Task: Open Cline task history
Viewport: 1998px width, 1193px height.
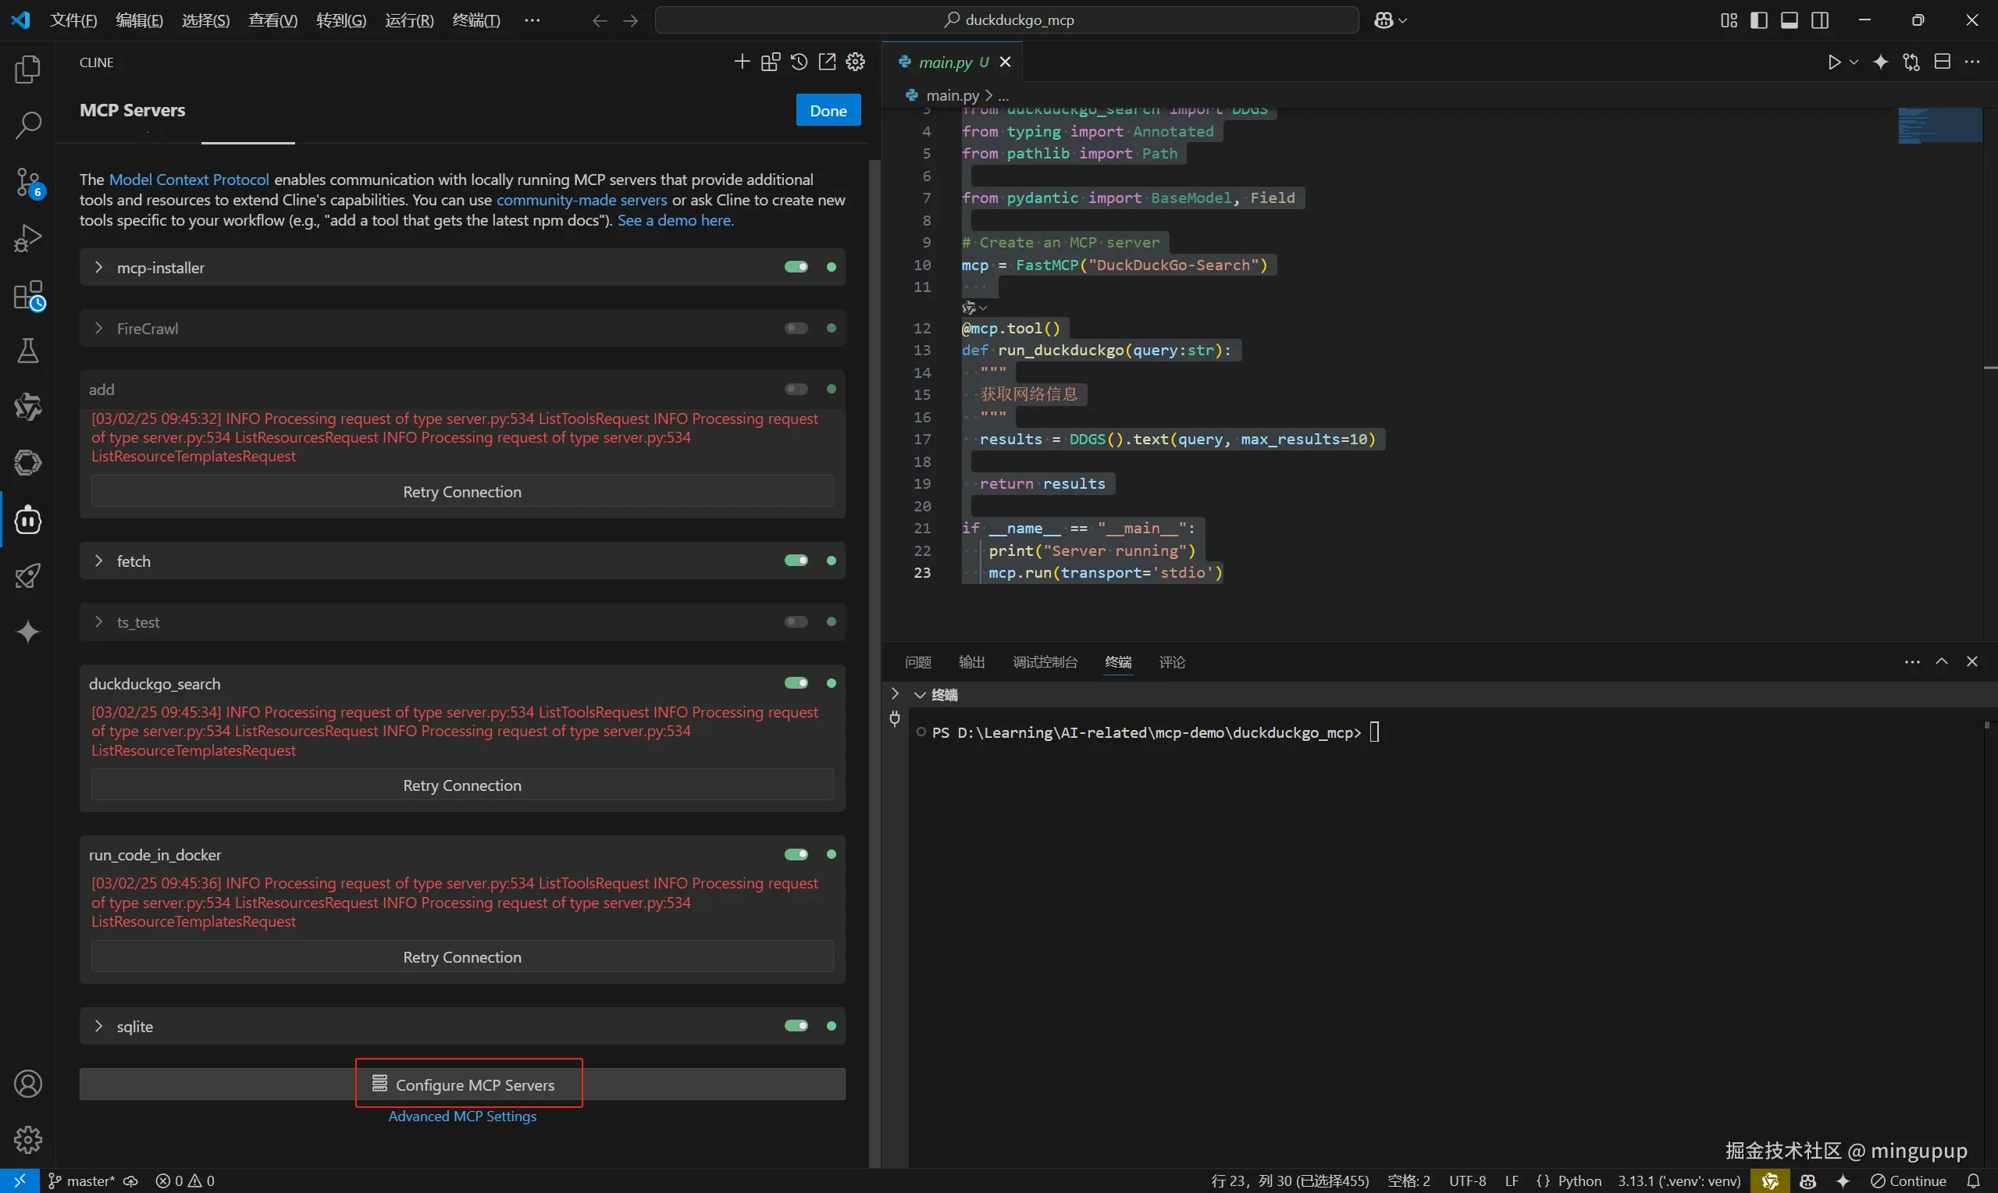Action: [x=798, y=62]
